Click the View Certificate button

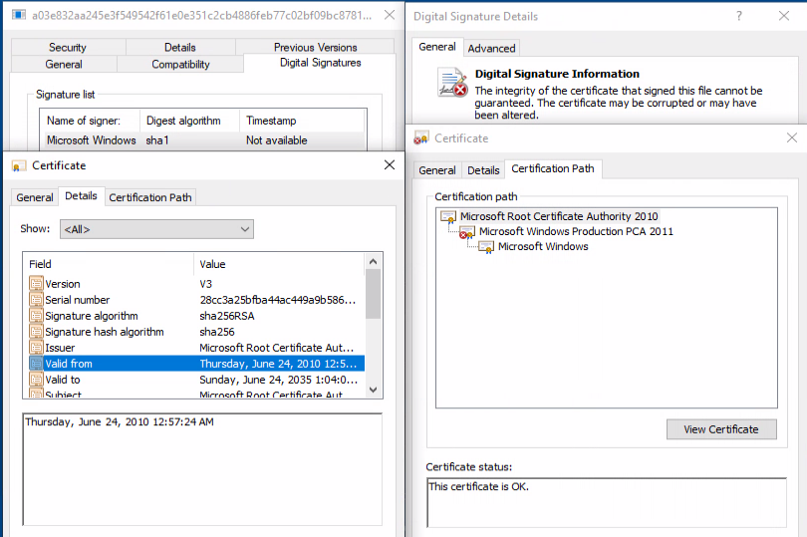tap(721, 428)
